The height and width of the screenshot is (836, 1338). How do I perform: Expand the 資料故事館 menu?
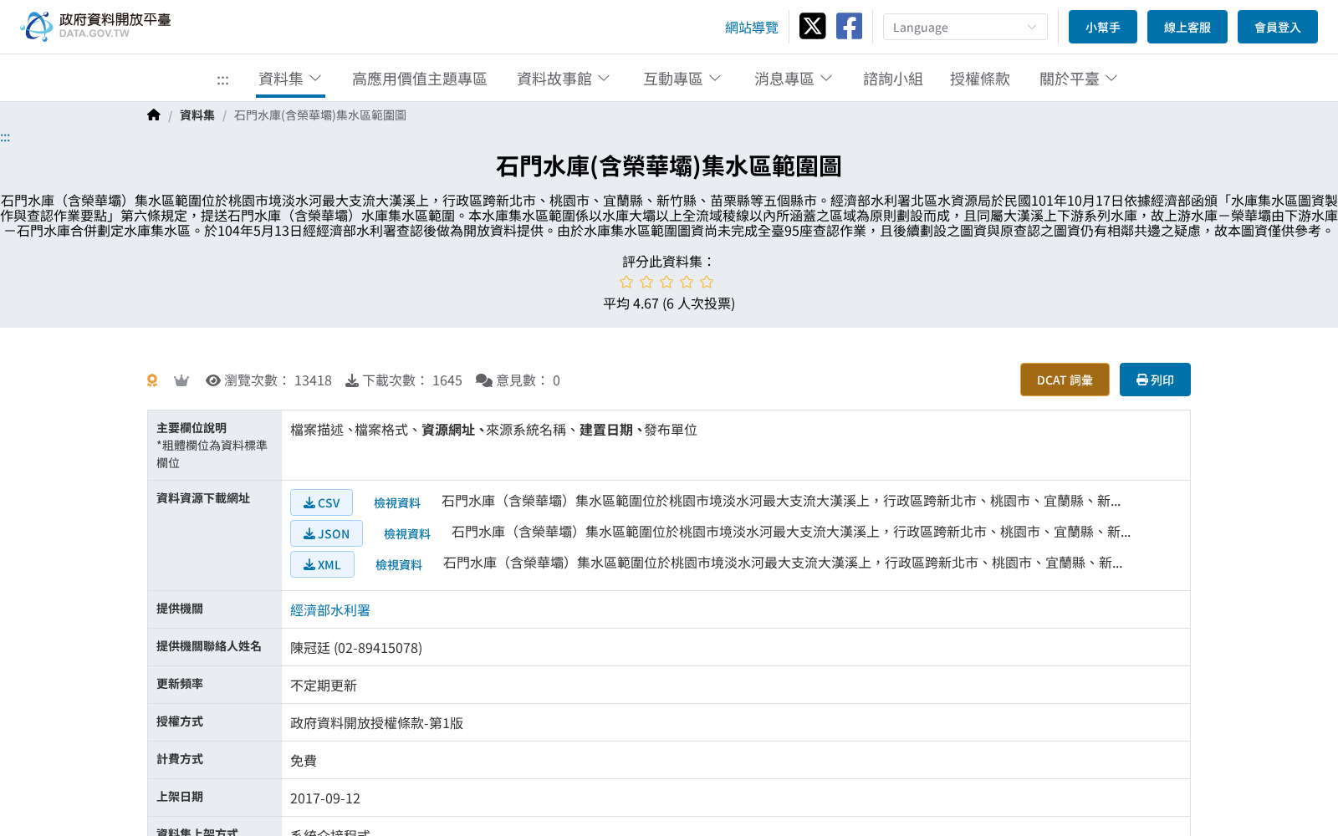(x=564, y=79)
